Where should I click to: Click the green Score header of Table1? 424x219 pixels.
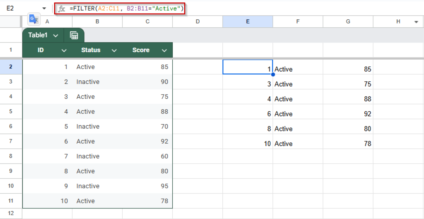point(141,50)
